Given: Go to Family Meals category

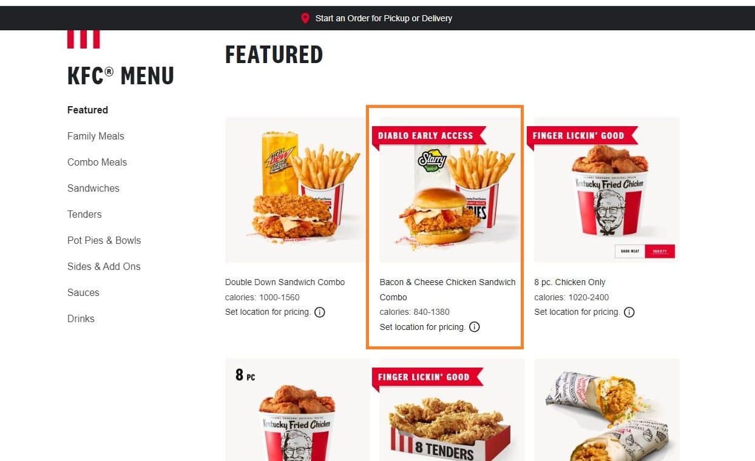Looking at the screenshot, I should pos(95,136).
